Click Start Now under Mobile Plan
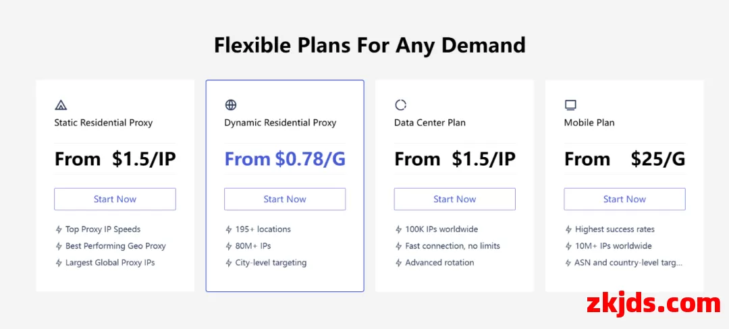Viewport: 729px width, 329px height. click(x=624, y=199)
